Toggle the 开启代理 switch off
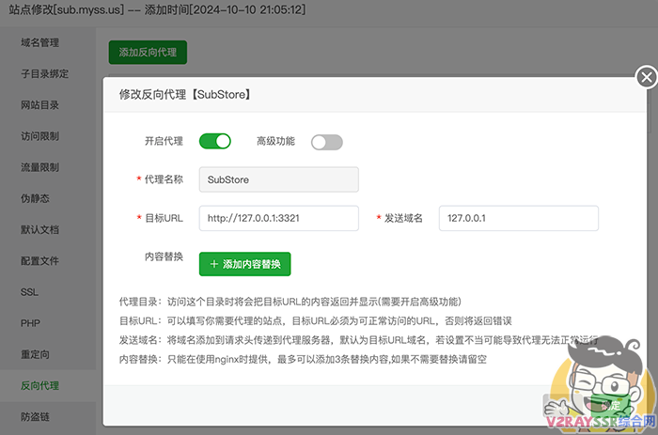This screenshot has height=435, width=658. [214, 142]
